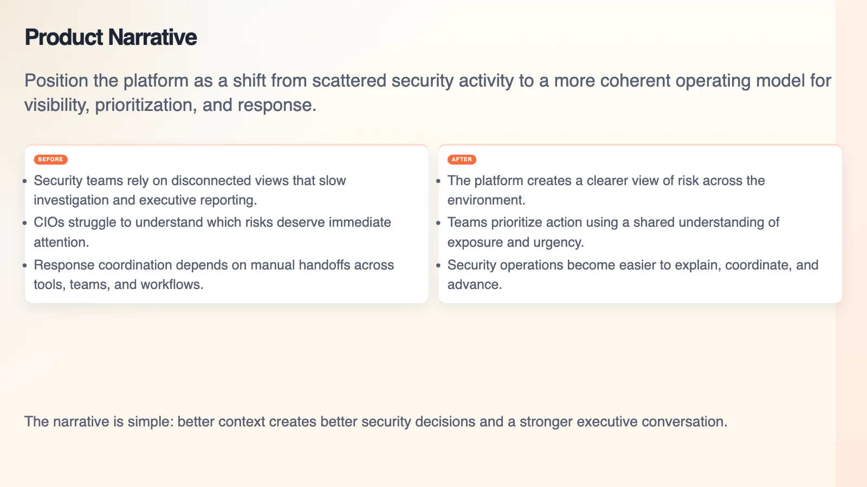Select the BEFORE badge label
Viewport: 867px width, 487px height.
(x=50, y=160)
